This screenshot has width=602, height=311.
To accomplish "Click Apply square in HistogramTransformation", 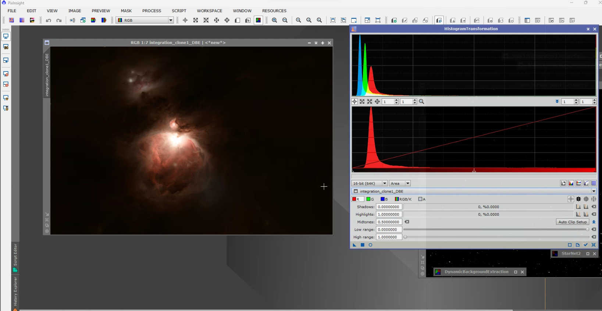I will pyautogui.click(x=363, y=245).
